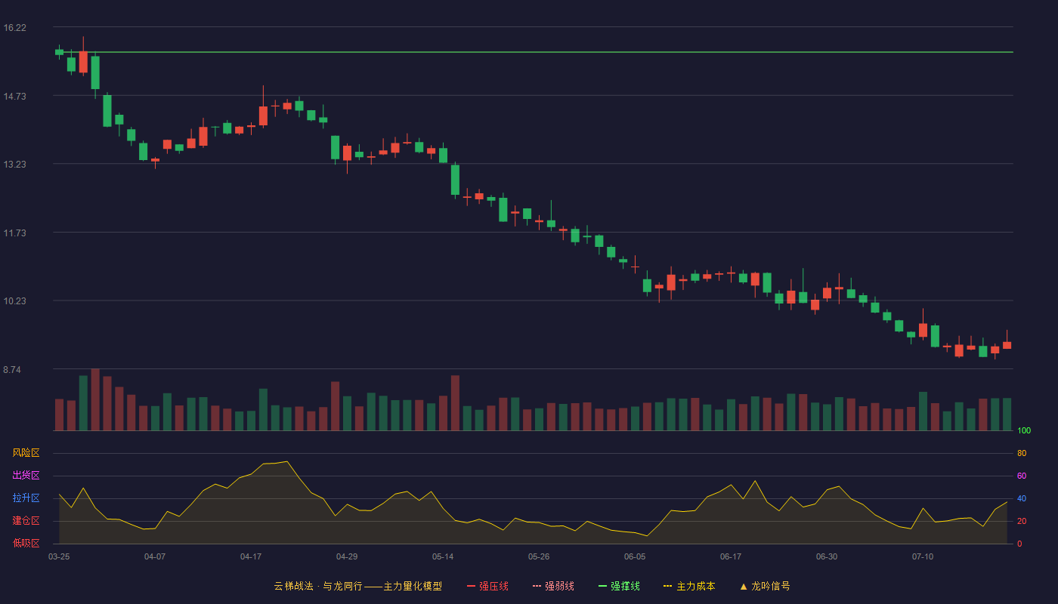Viewport: 1058px width, 604px height.
Task: Click the 拉升区 zone label
Action: [26, 498]
